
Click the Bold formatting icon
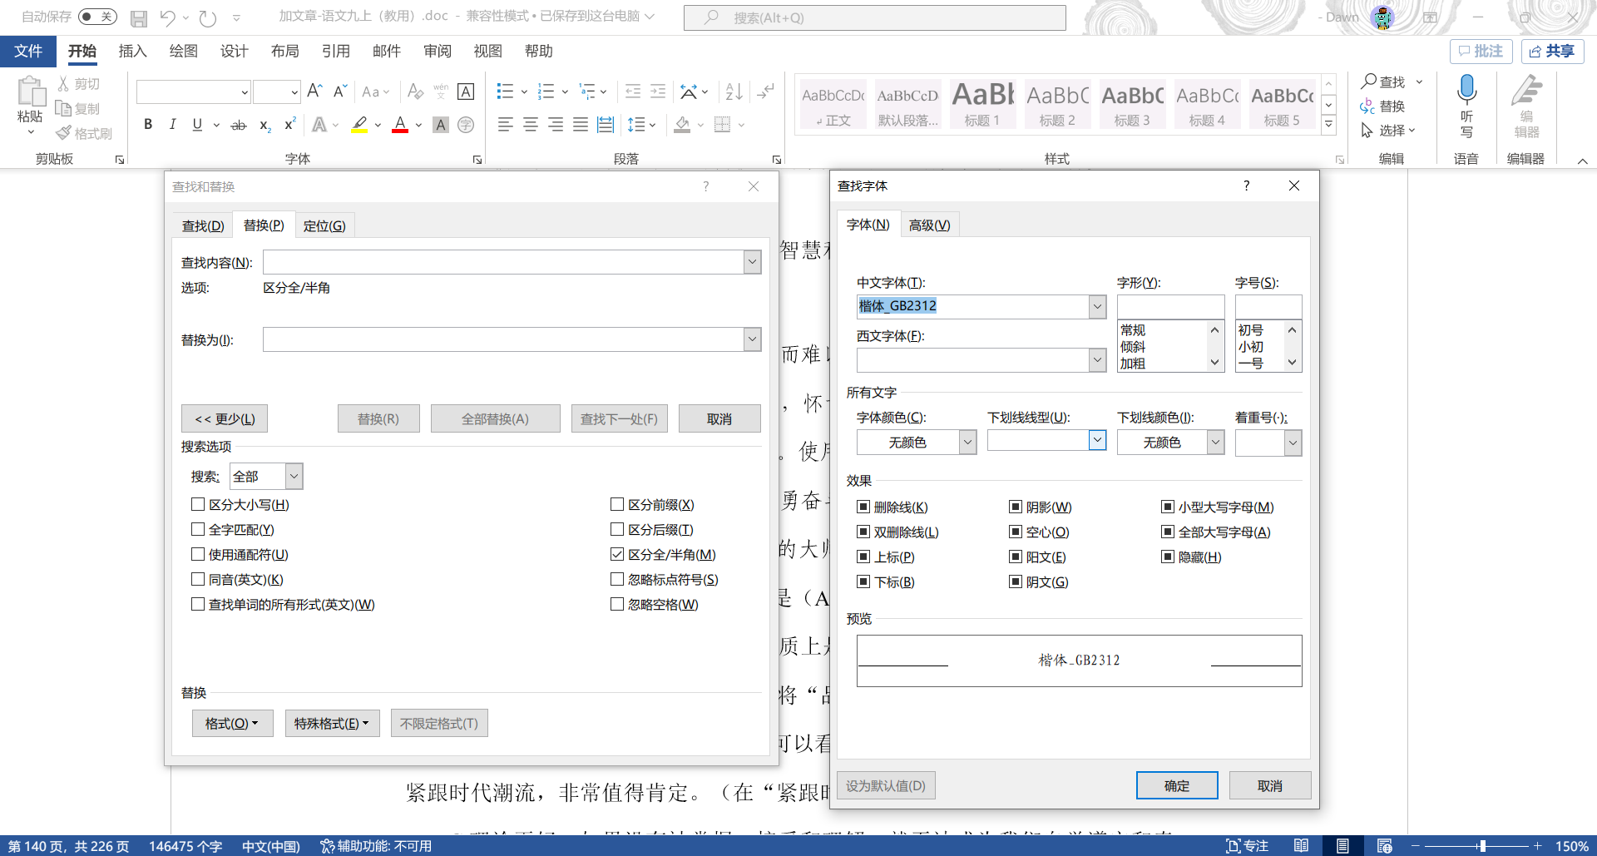click(x=148, y=125)
